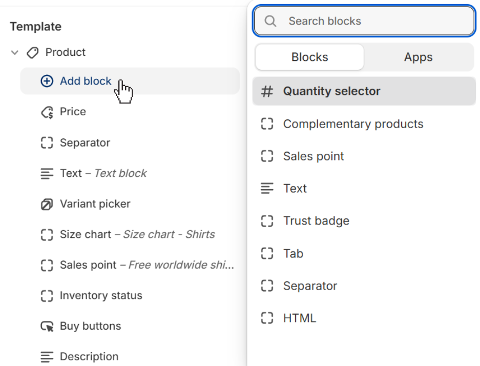Click the plus icon beside Add block
The image size is (480, 366).
pos(47,81)
